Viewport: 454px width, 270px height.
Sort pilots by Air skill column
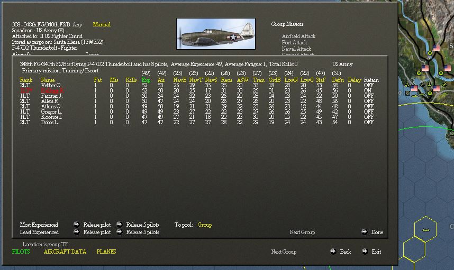[x=161, y=80]
